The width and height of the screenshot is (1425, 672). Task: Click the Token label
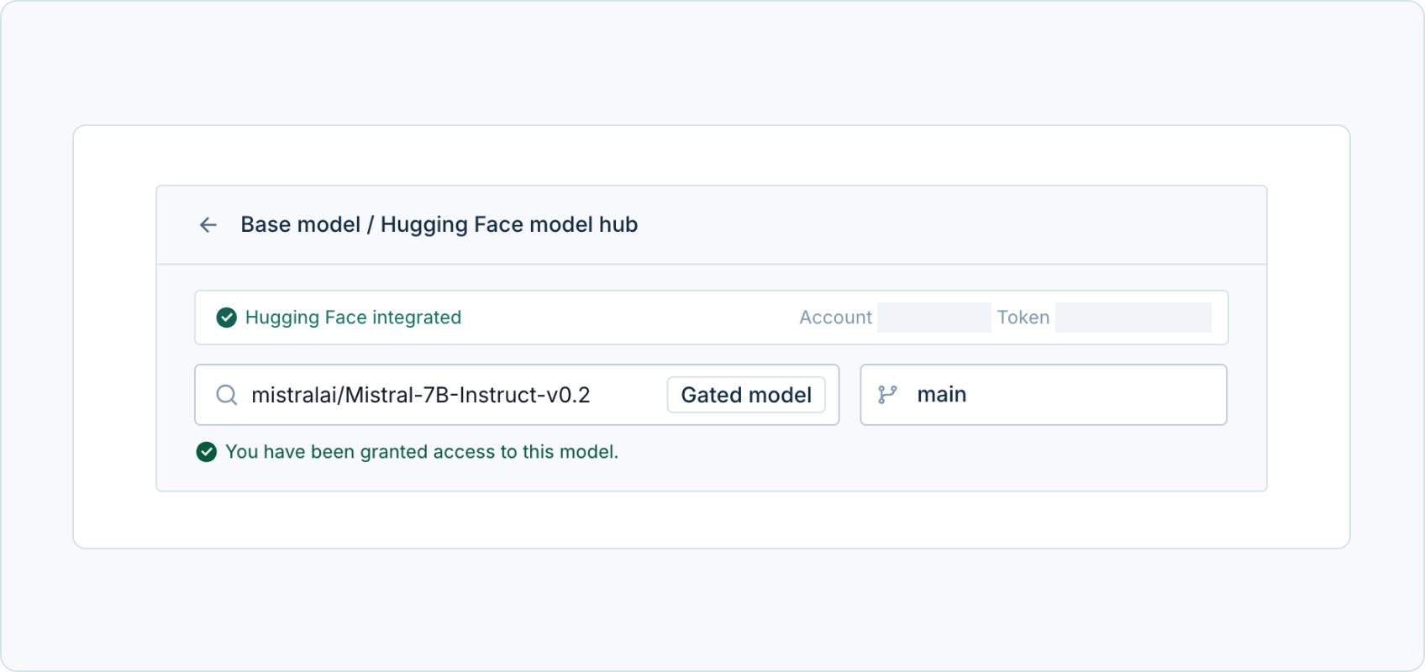[x=1023, y=318]
